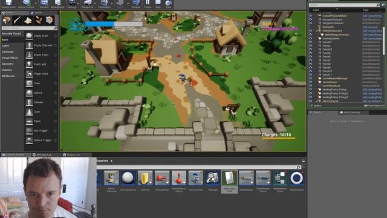Click the Charges bar in game HUD

278,138
